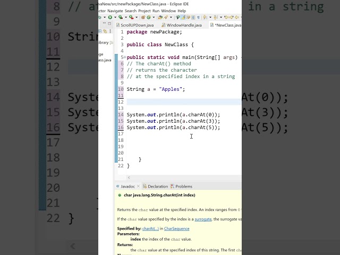Image resolution: width=340 pixels, height=255 pixels.
Task: Open the Run menu
Action: coord(156,11)
